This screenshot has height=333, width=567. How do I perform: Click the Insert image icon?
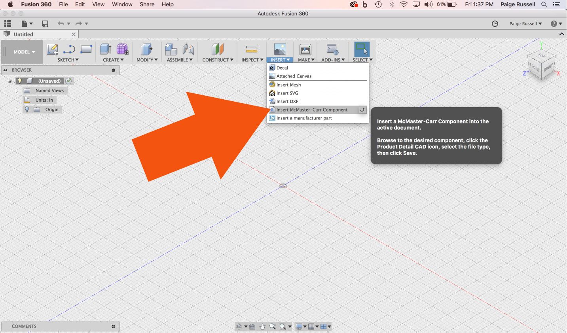pos(280,49)
